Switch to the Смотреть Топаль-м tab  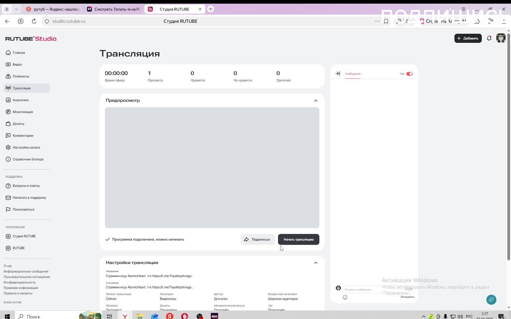click(x=114, y=9)
